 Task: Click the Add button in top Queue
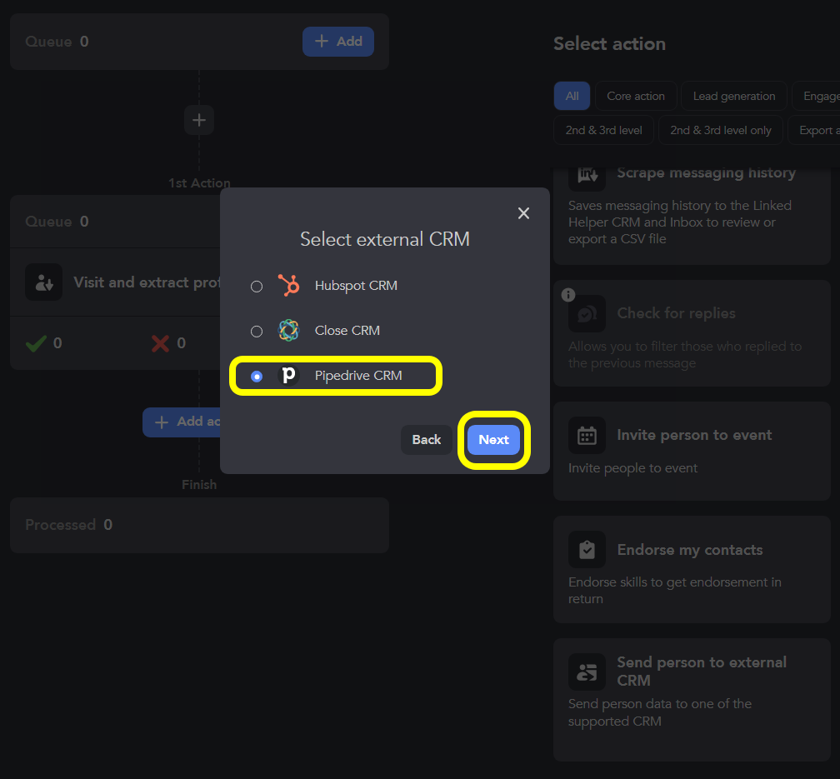338,42
